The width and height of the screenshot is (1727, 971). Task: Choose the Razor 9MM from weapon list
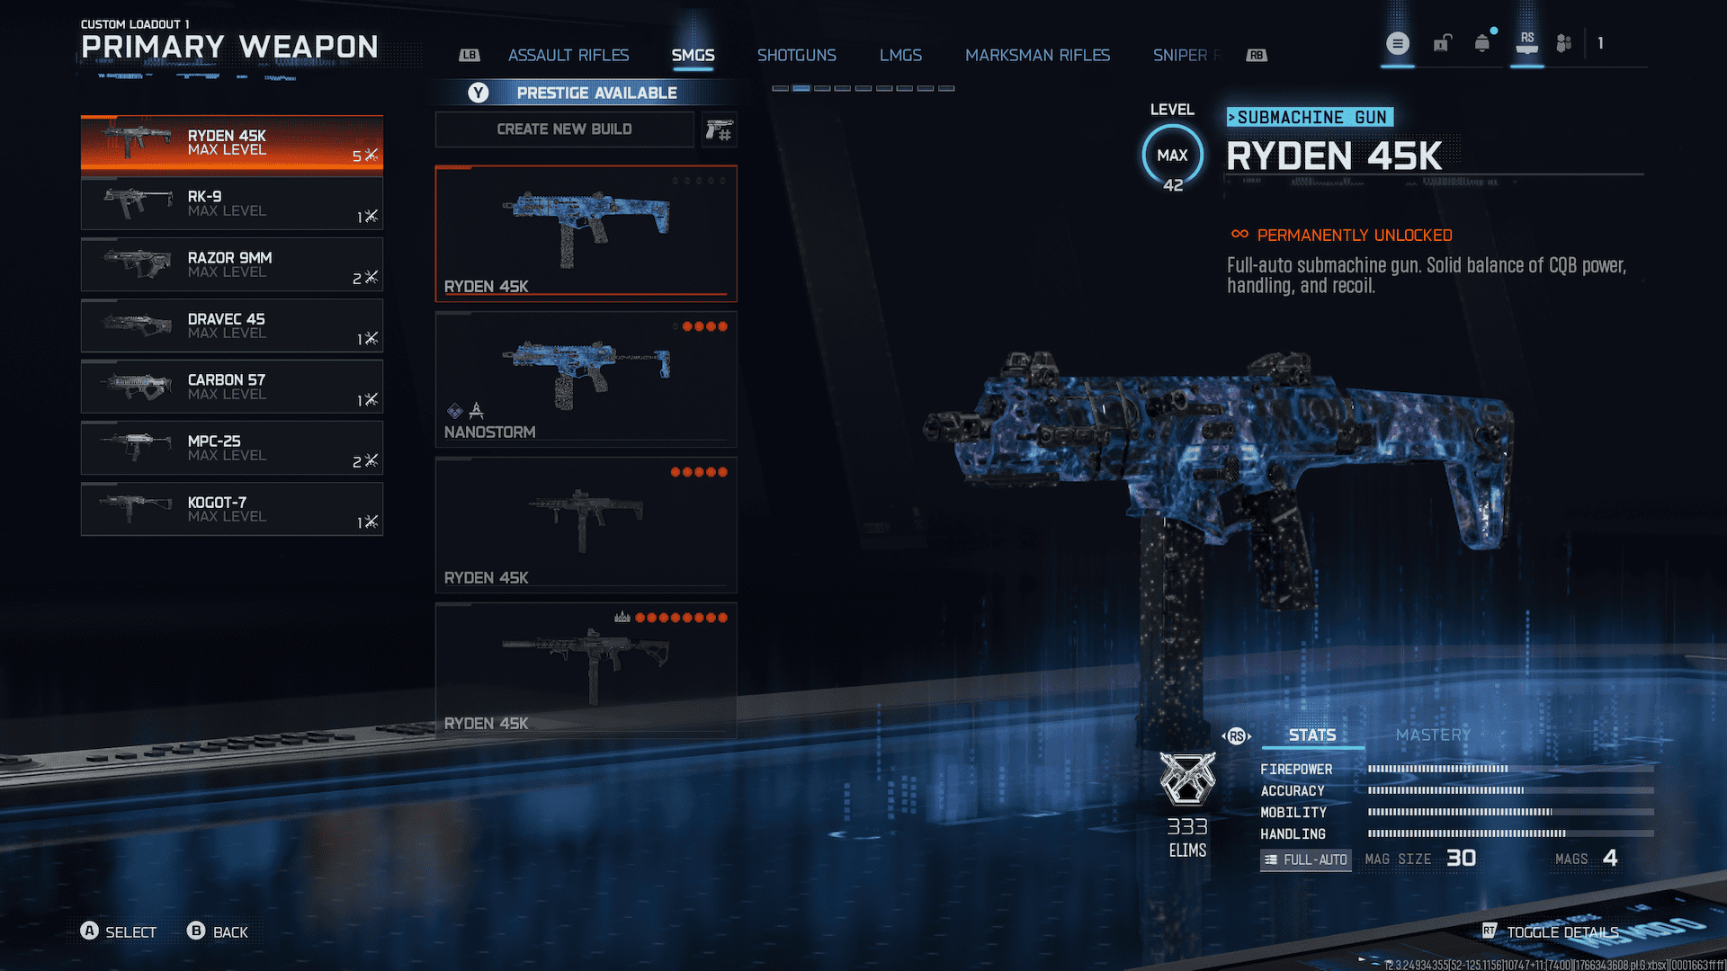(231, 264)
